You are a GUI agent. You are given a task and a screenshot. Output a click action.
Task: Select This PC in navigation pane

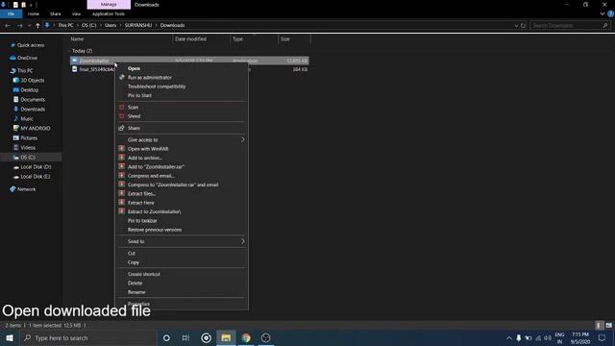click(25, 70)
